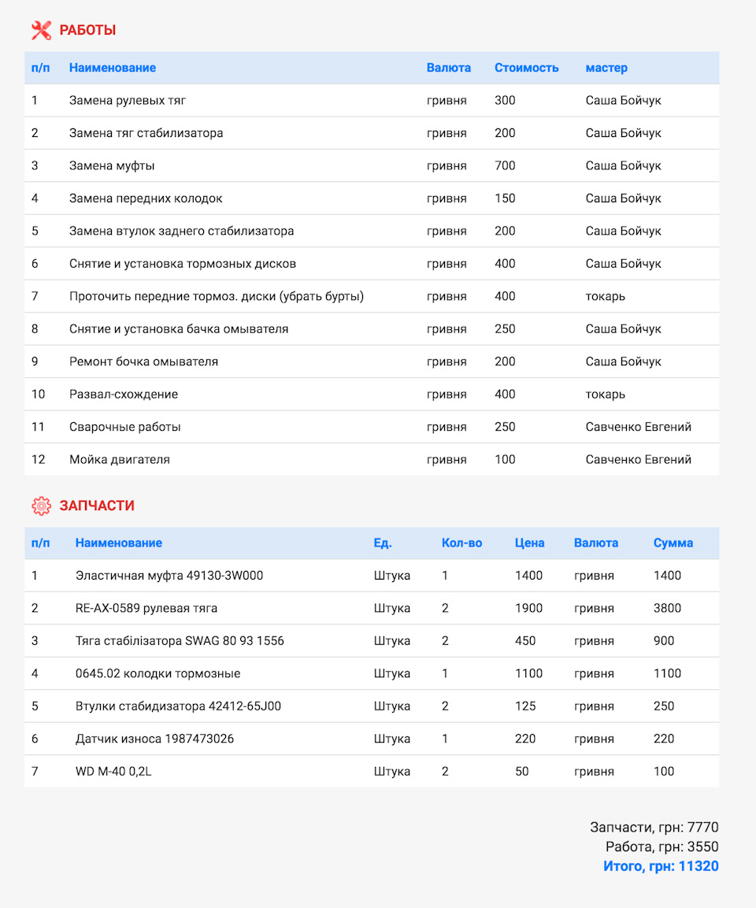Select the Кол-во column header

point(461,543)
